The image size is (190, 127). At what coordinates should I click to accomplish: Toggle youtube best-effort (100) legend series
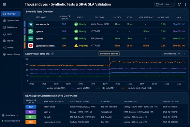coord(136,88)
